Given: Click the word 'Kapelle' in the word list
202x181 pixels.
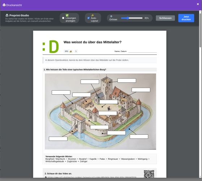Looking at the screenshot, I should 93,159.
